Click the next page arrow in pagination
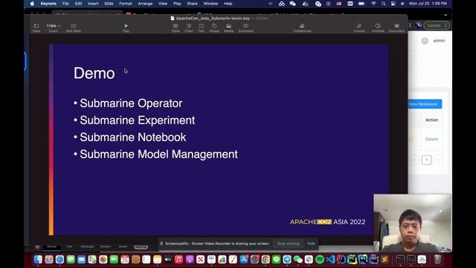Screen dimensions: 476x268 click(438, 160)
